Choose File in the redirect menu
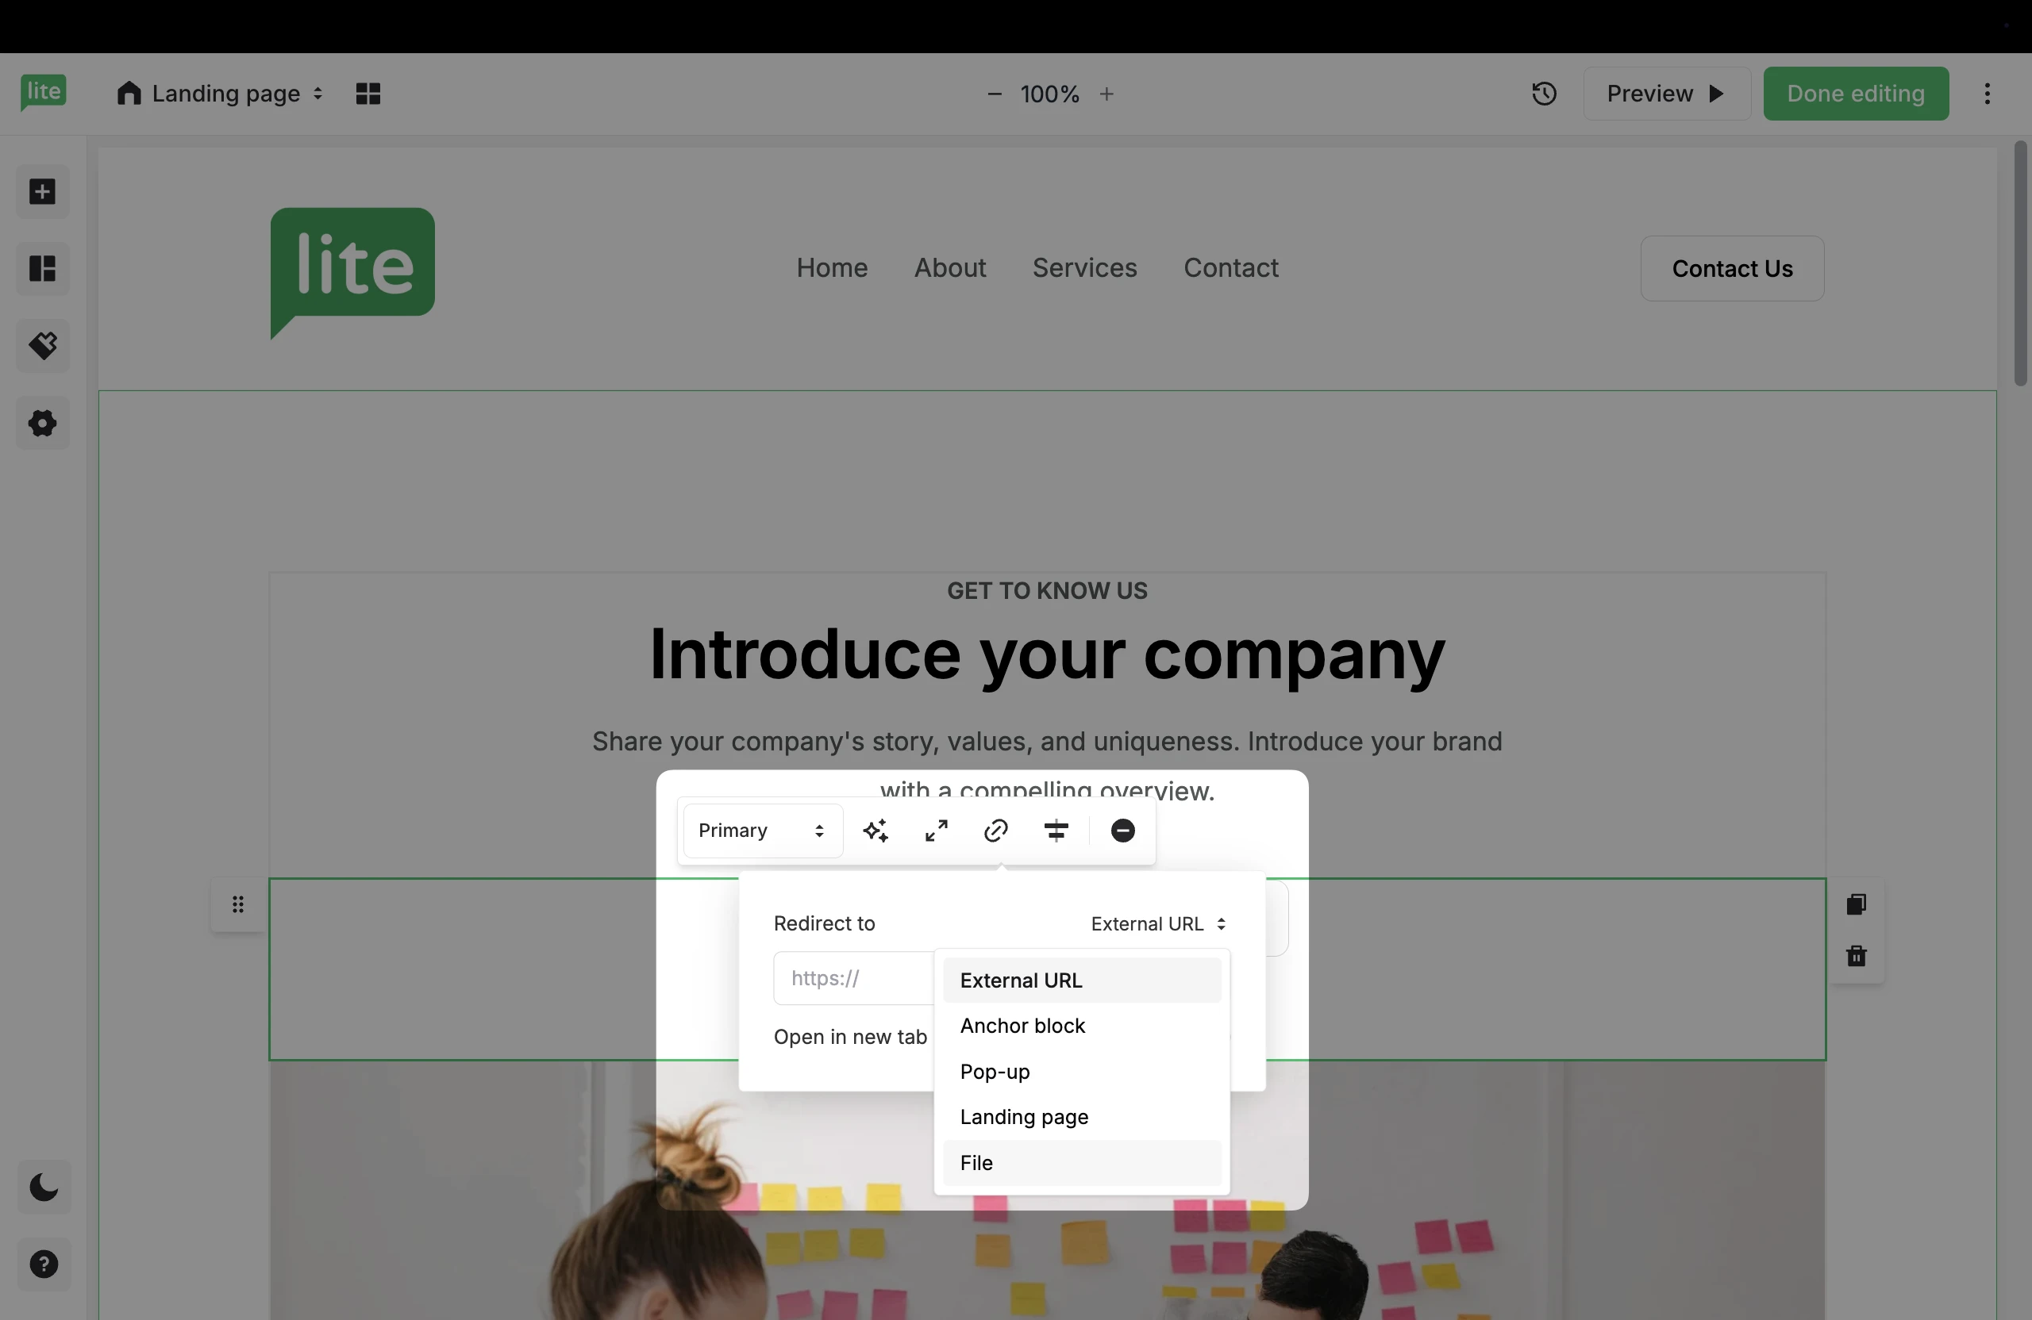 click(x=976, y=1163)
